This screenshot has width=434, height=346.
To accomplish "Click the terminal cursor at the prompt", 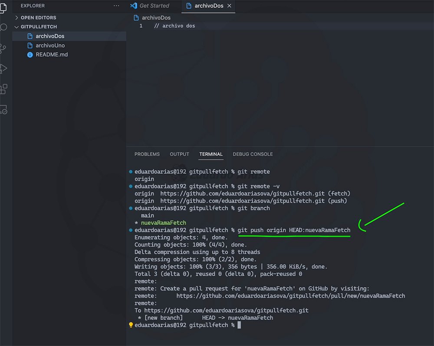I will point(239,325).
